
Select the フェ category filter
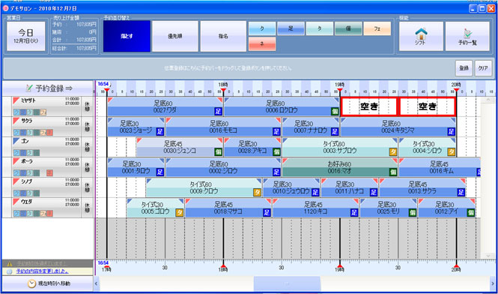pyautogui.click(x=377, y=28)
